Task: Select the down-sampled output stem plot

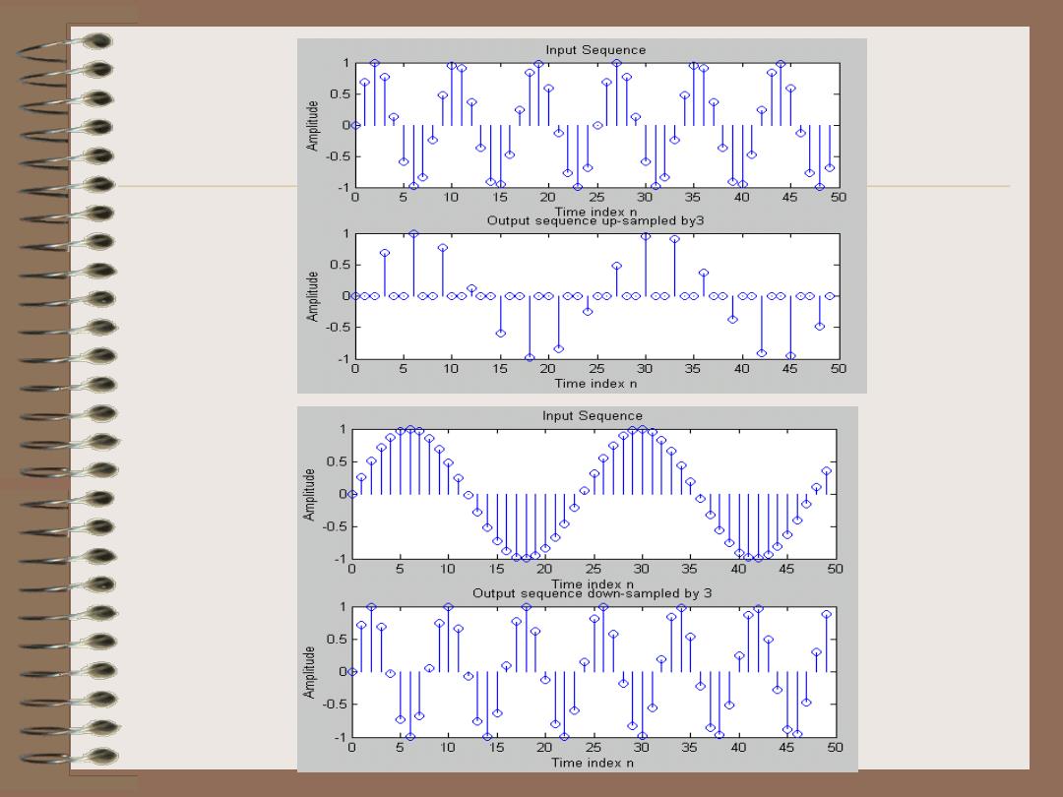Action: click(594, 672)
